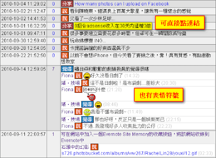This screenshot has width=216, height=158.
Task: Click the 分享 tag on the Facebook photos row
Action: (x=67, y=4)
